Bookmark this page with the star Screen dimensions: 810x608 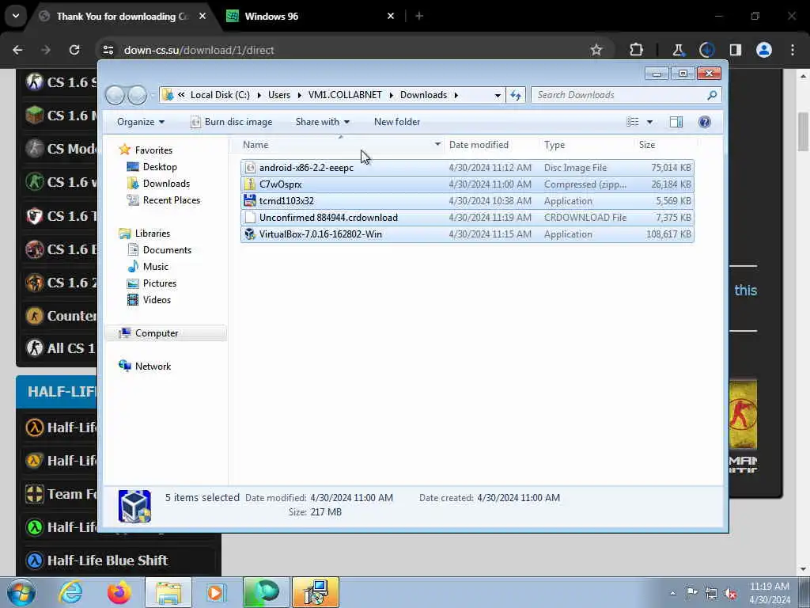pyautogui.click(x=596, y=50)
